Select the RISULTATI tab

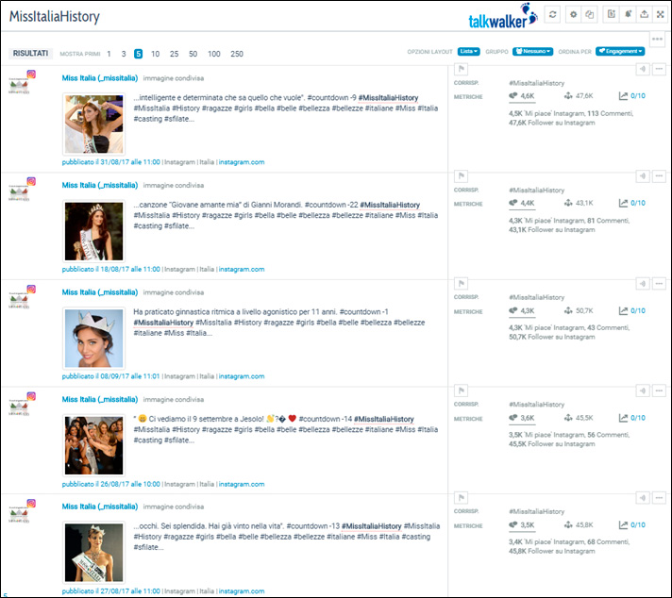pos(30,54)
